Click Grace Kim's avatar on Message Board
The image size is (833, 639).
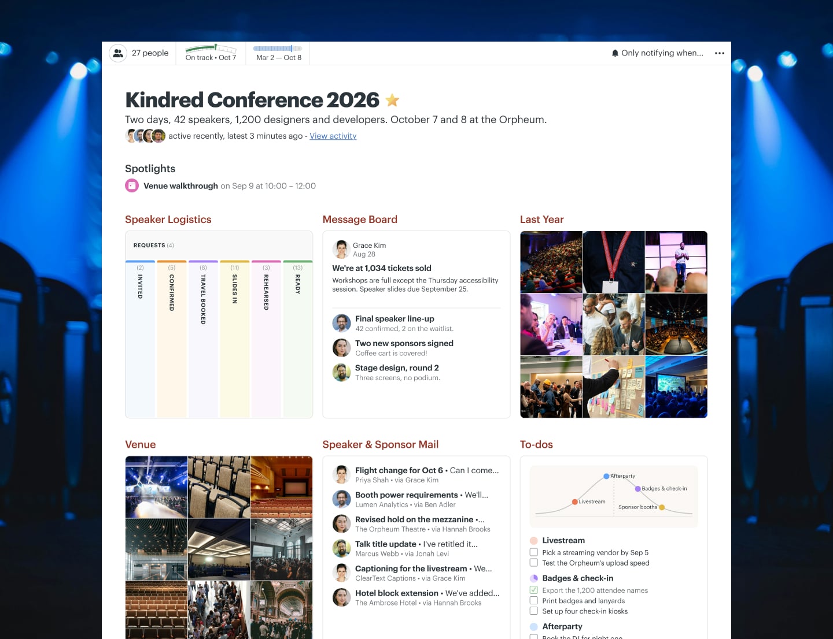tap(341, 250)
